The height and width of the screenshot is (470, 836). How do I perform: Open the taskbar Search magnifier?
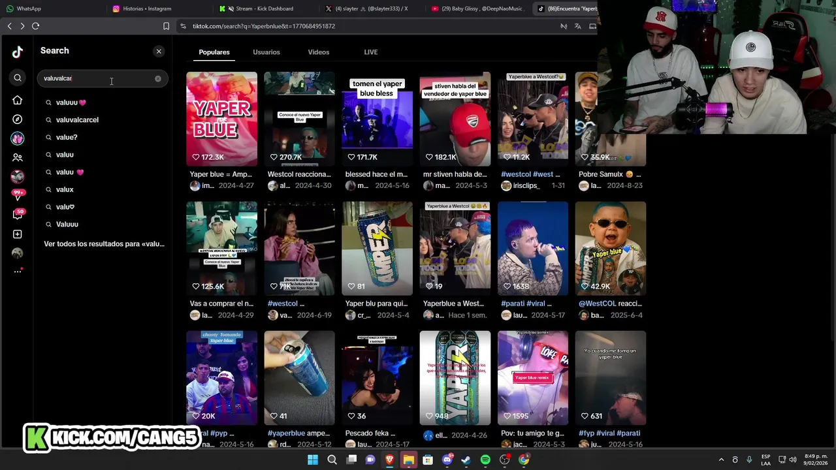point(332,460)
